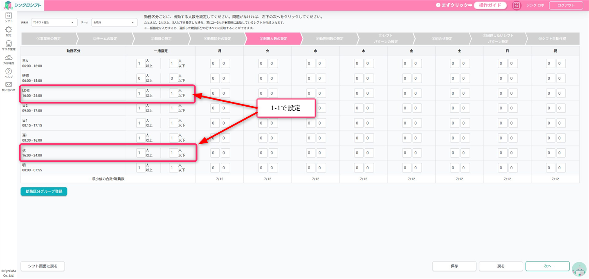The width and height of the screenshot is (589, 279).
Task: Expand the 事業所 dropdown
Action: 54,22
